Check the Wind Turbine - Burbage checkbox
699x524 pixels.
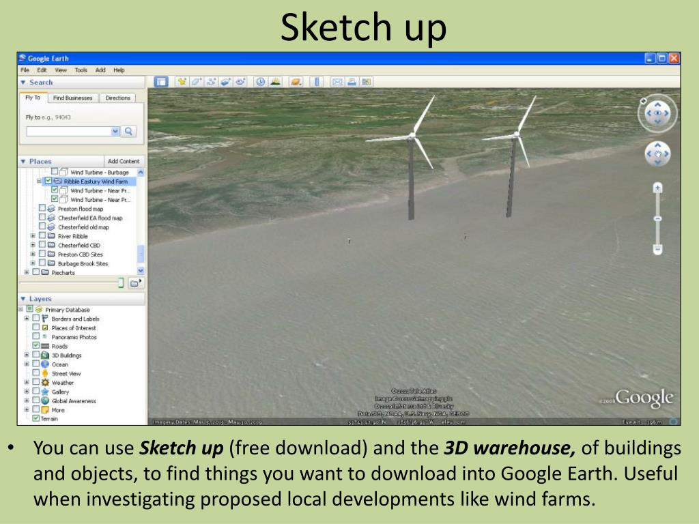coord(55,171)
